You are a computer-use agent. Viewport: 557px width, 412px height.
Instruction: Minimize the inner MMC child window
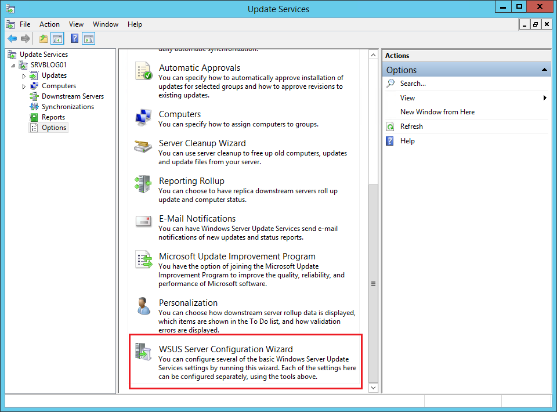(x=525, y=24)
